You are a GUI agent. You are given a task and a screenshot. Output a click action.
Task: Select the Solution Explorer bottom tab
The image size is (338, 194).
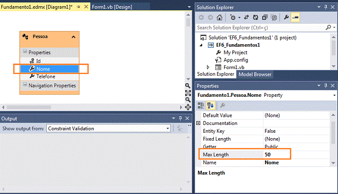(216, 74)
